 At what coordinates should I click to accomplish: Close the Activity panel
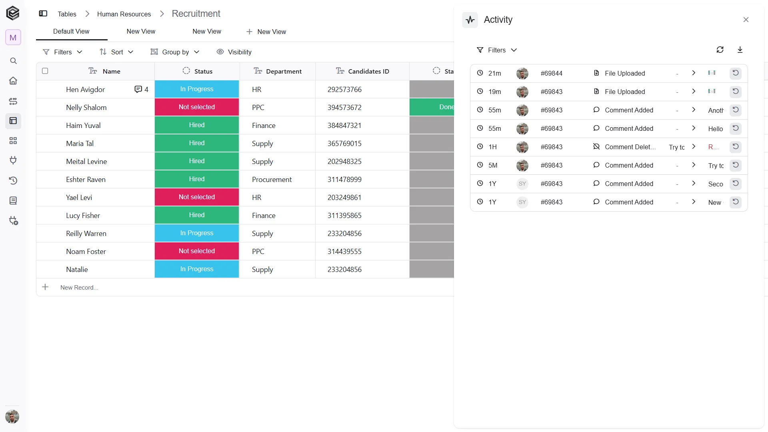pyautogui.click(x=746, y=20)
